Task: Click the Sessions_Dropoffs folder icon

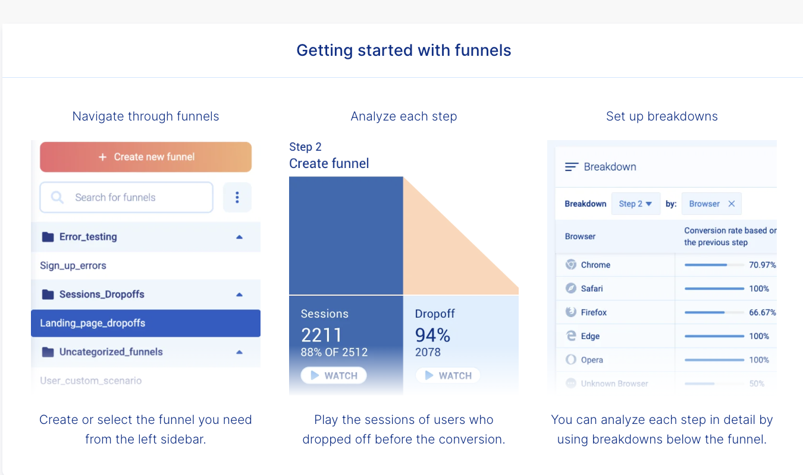Action: point(48,294)
